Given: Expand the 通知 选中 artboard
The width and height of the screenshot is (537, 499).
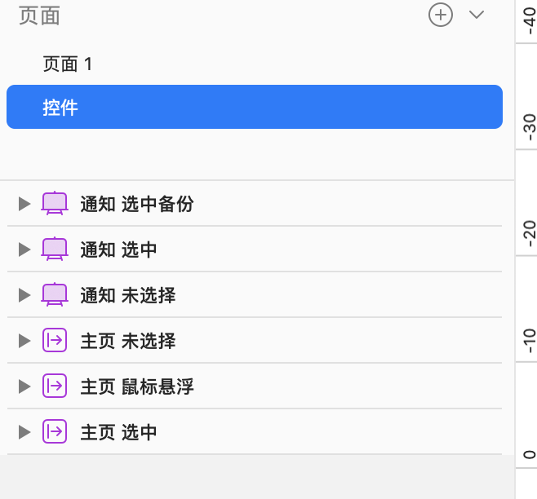Looking at the screenshot, I should click(24, 249).
